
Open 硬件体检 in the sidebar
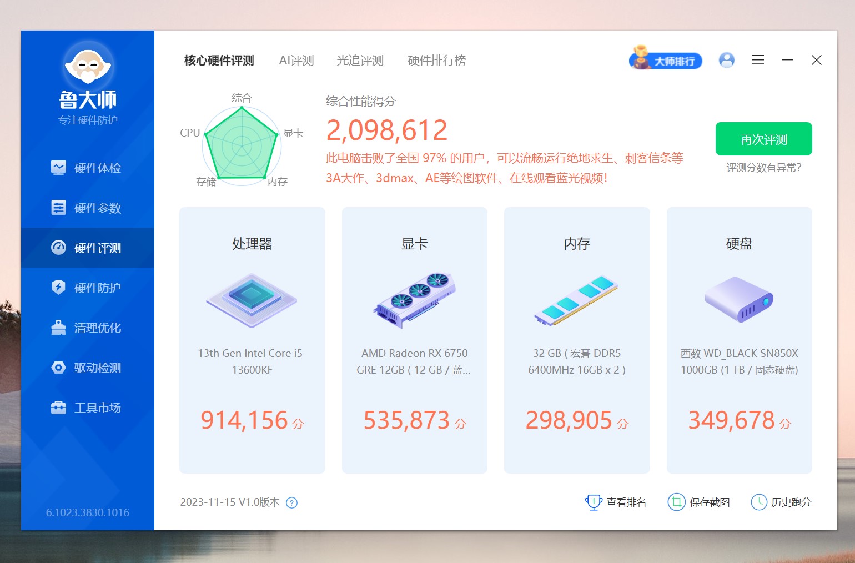point(88,168)
